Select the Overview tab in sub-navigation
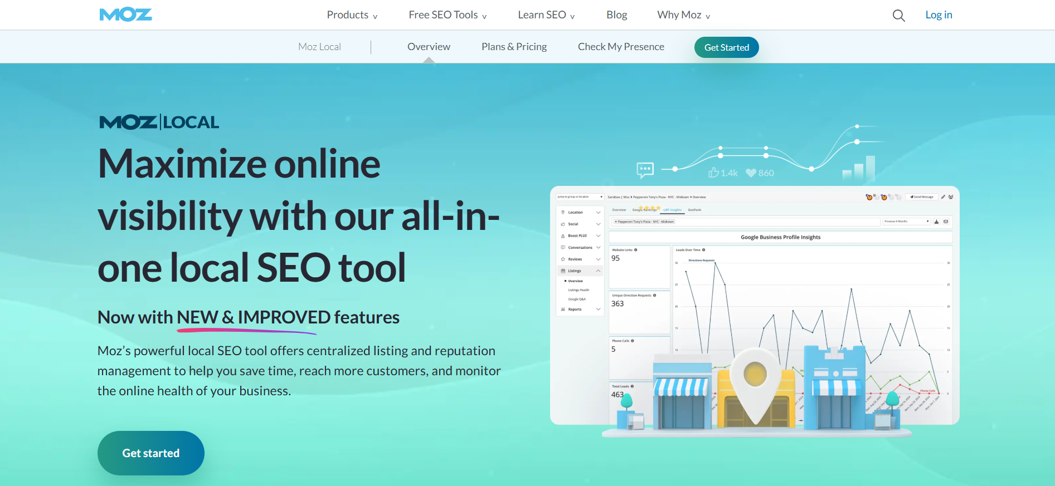The image size is (1055, 486). click(x=429, y=47)
